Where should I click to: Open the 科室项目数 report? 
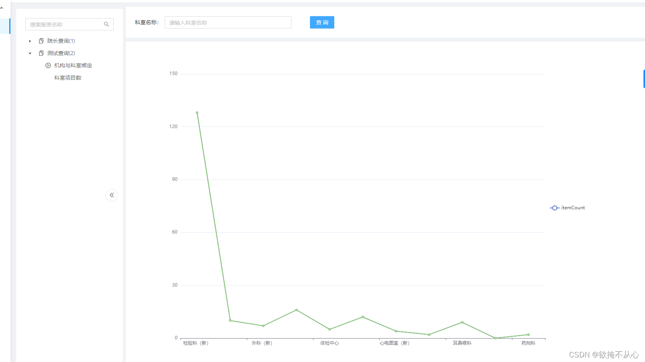click(x=68, y=78)
